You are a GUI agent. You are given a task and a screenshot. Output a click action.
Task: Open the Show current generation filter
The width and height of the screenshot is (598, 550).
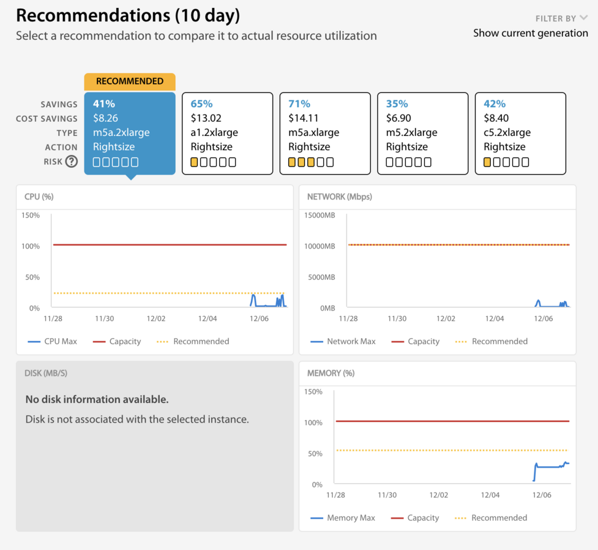click(531, 33)
